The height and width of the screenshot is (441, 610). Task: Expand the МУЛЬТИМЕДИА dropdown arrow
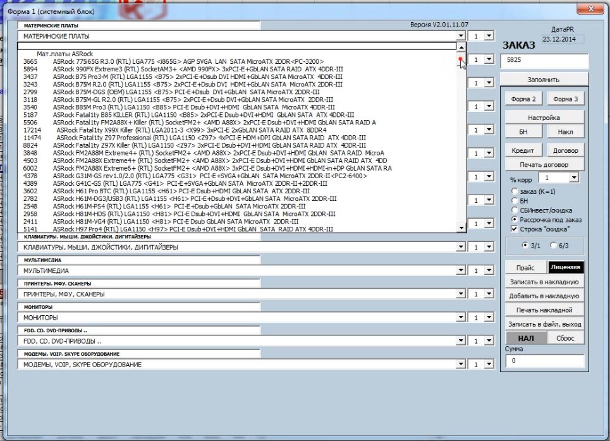click(x=461, y=270)
